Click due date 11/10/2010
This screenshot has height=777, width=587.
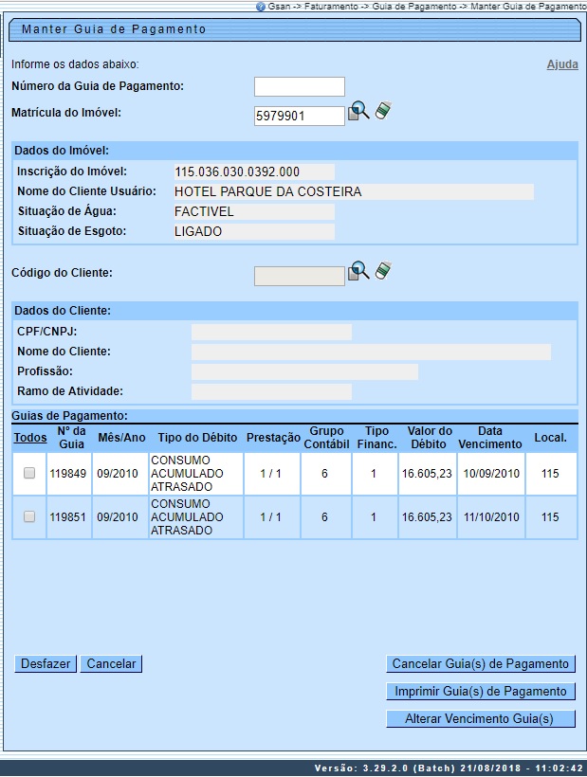491,517
